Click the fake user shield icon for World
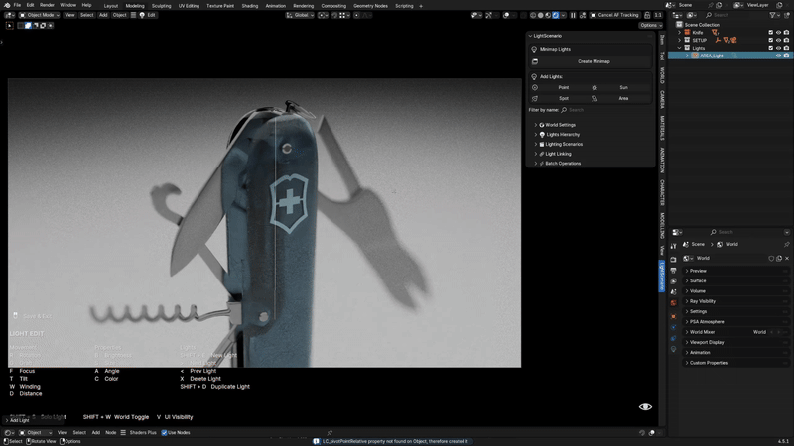Viewport: 794px width, 446px height. [x=771, y=259]
